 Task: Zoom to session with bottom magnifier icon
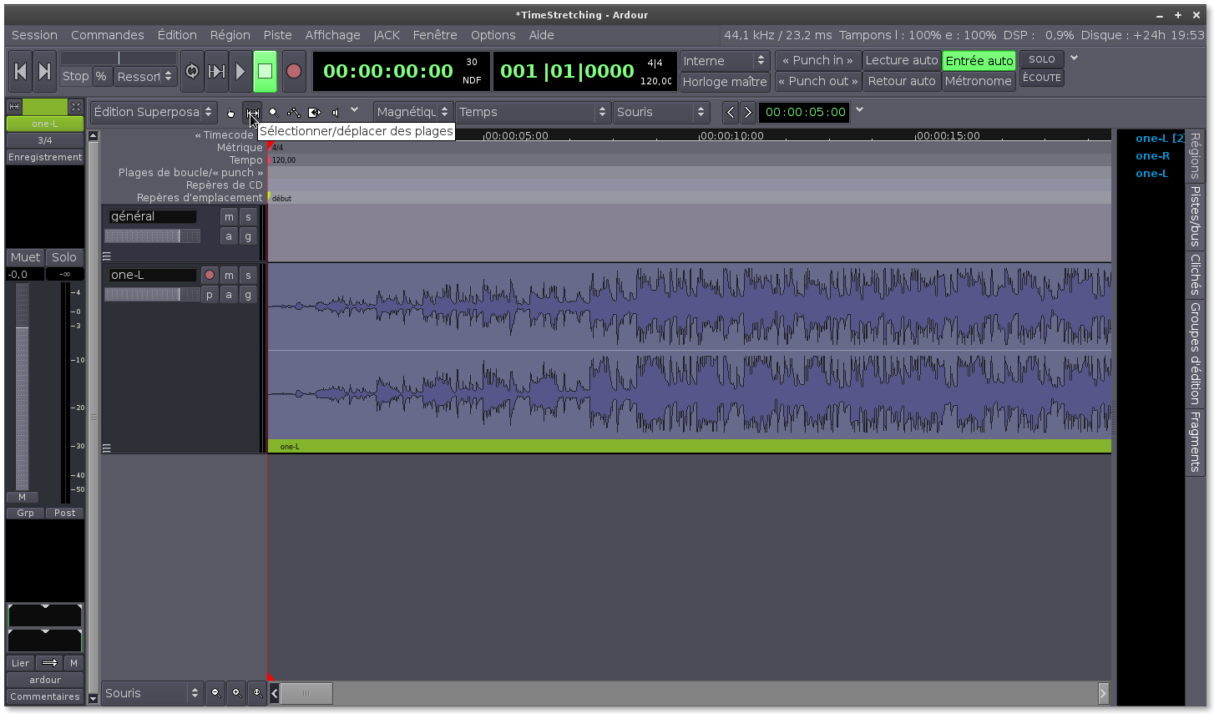click(x=257, y=693)
